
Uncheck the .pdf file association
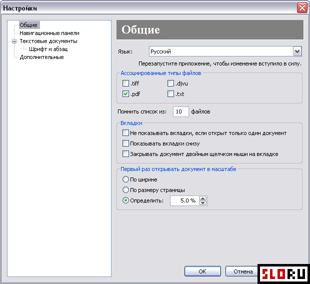pyautogui.click(x=125, y=93)
